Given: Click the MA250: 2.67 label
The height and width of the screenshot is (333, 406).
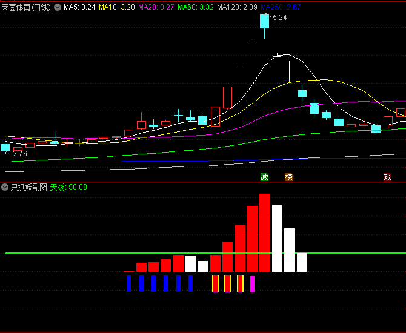Looking at the screenshot, I should click(281, 7).
